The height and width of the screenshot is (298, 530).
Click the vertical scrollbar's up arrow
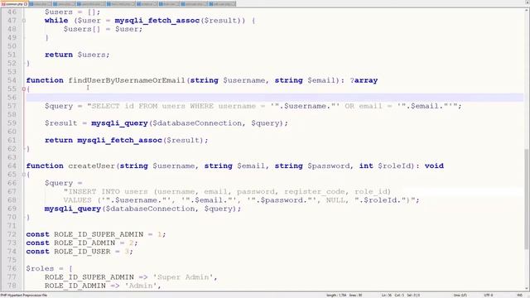(x=527, y=11)
